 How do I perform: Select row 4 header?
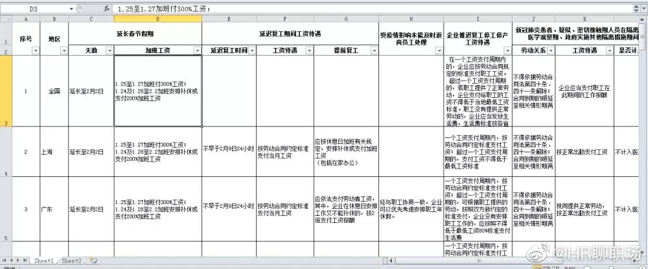[6, 152]
